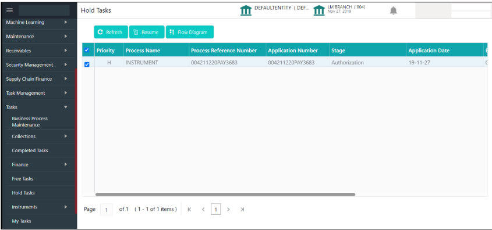Image resolution: width=492 pixels, height=230 pixels.
Task: Sort by Stage column header
Action: click(x=338, y=51)
